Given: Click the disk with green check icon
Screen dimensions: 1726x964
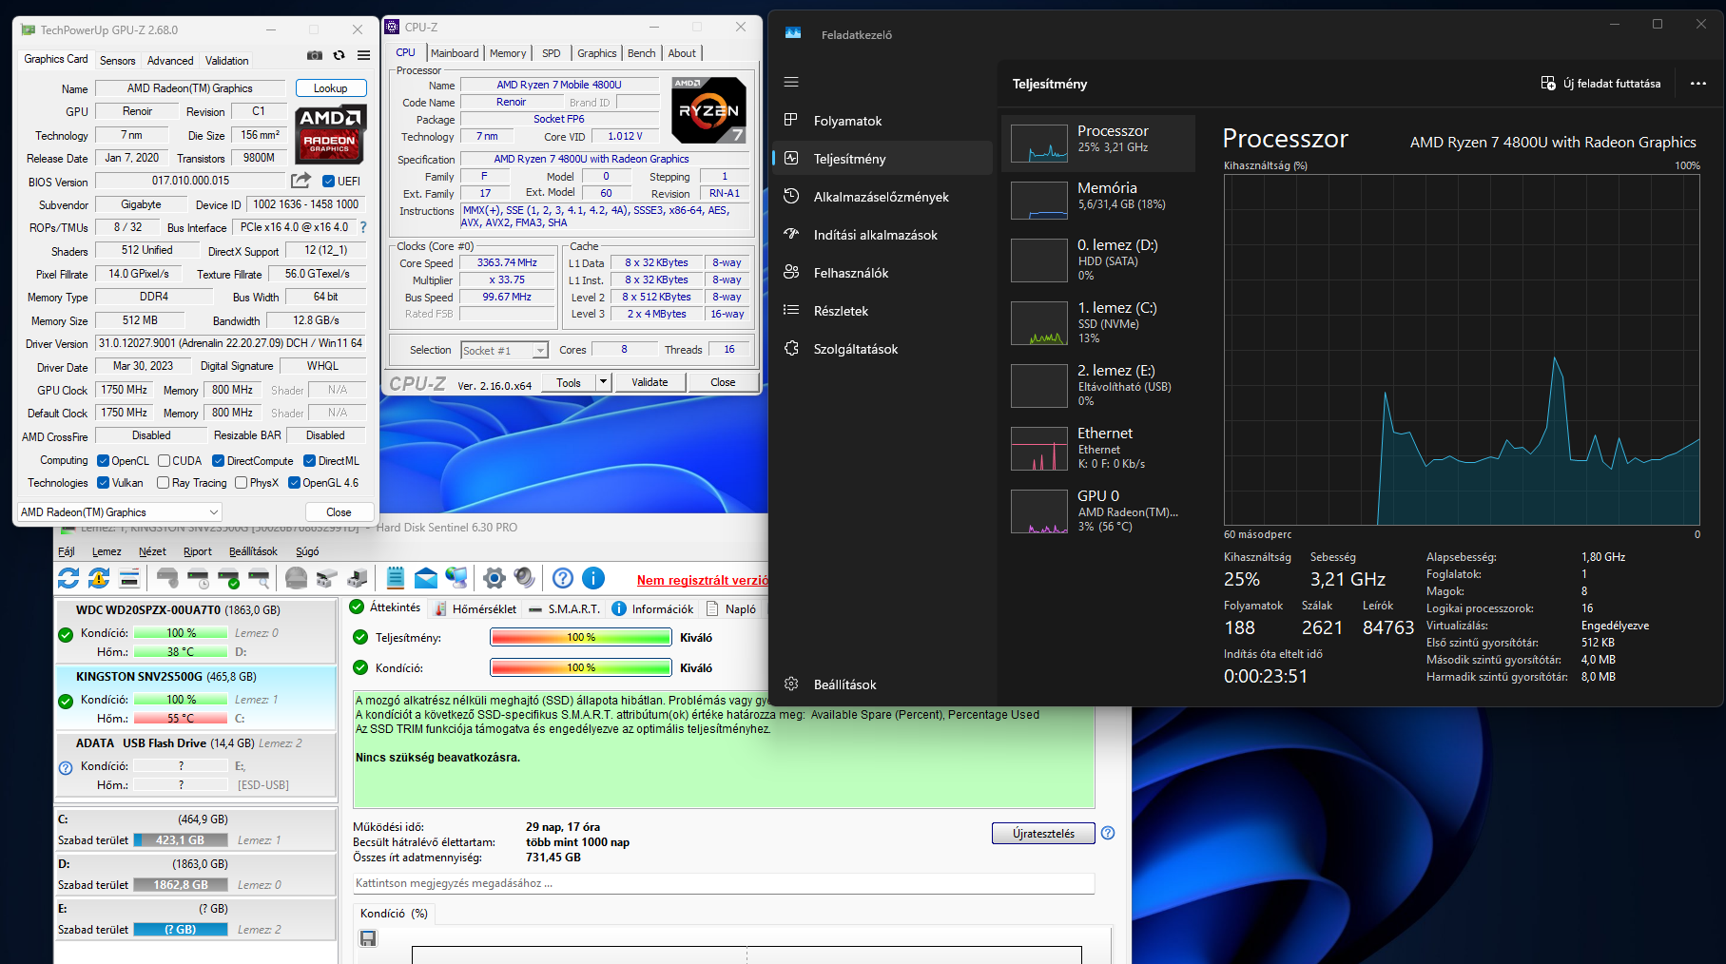Looking at the screenshot, I should tap(228, 577).
